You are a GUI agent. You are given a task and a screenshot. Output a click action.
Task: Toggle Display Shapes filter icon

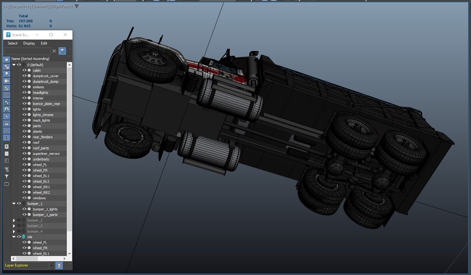[7, 67]
